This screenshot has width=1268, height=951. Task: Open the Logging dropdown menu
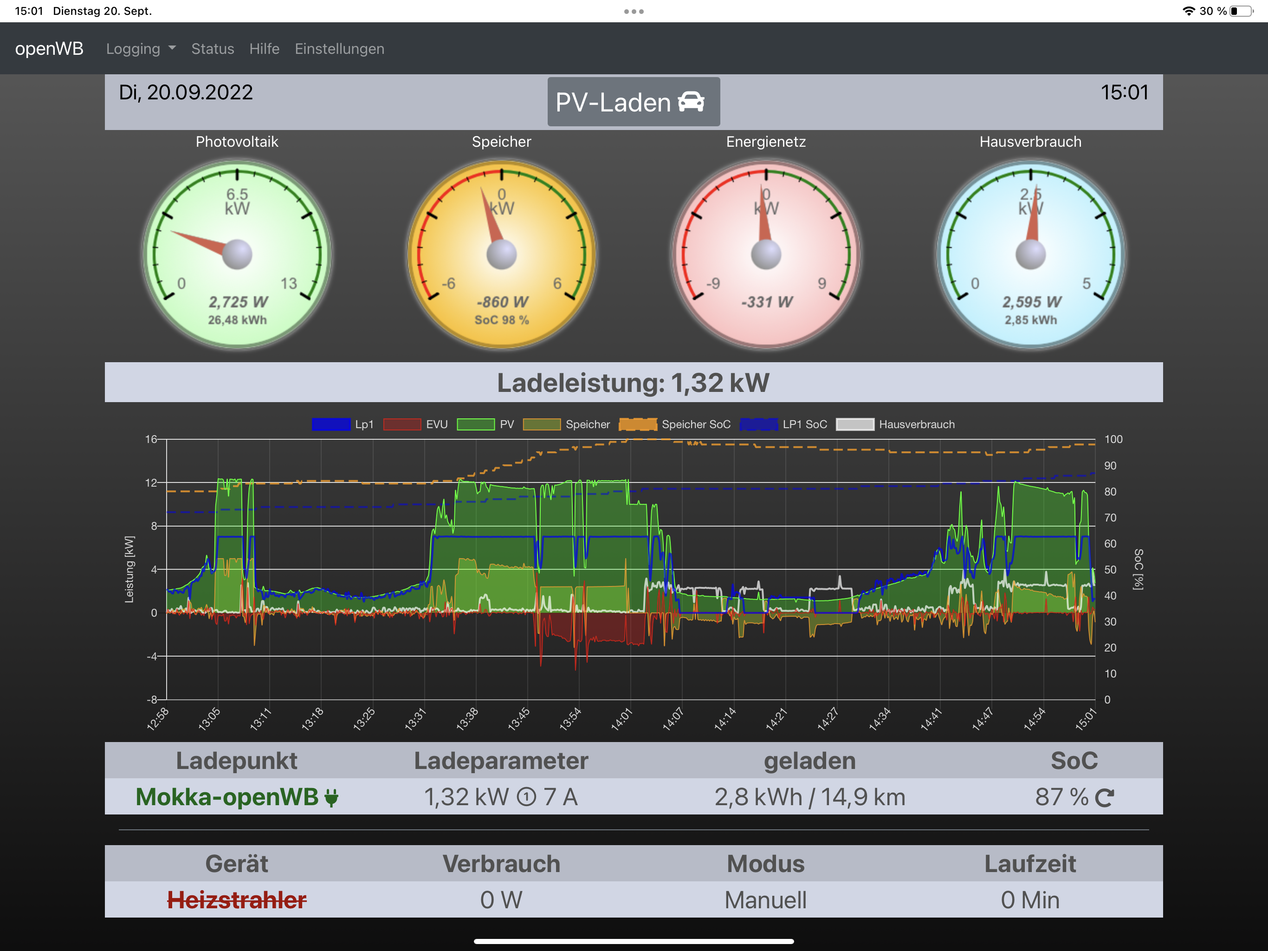coord(141,49)
